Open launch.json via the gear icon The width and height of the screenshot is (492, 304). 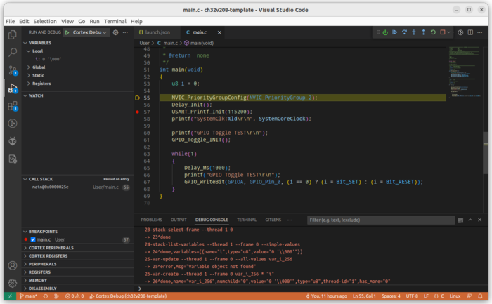(x=115, y=32)
